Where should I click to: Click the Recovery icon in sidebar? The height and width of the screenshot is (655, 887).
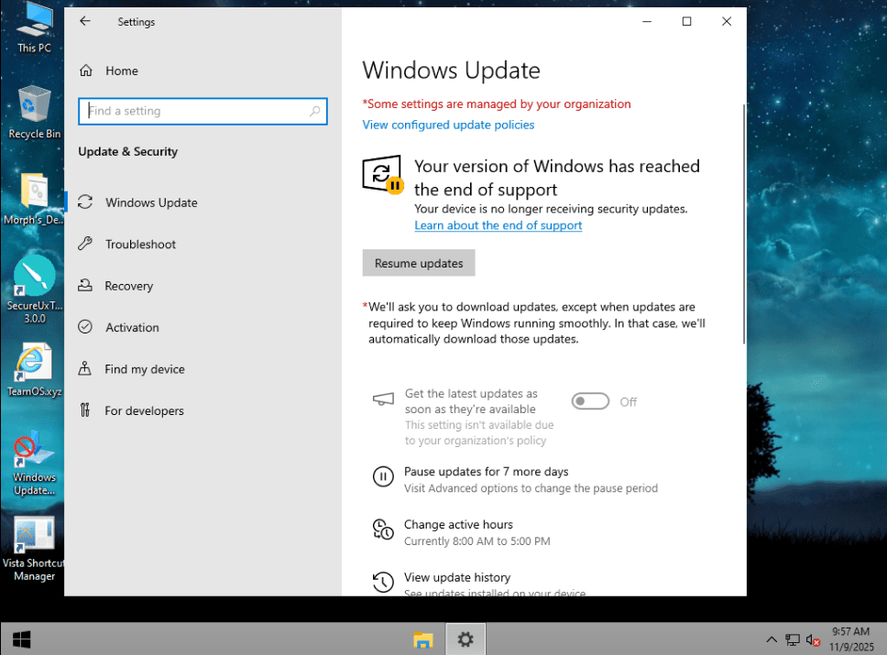click(x=85, y=285)
